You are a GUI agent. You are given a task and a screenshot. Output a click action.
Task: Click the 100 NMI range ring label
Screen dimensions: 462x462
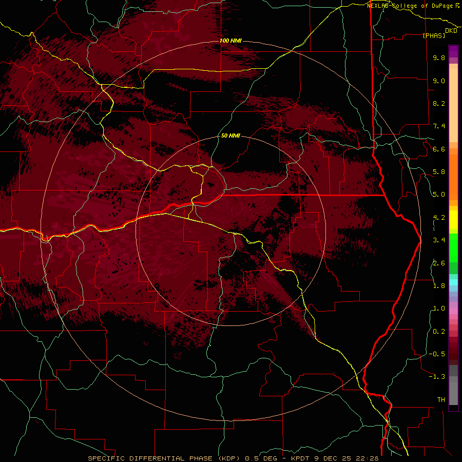point(230,41)
